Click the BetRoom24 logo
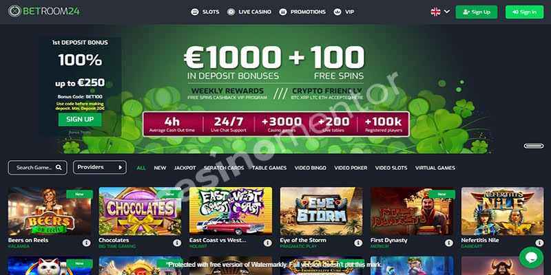The image size is (551, 275). (44, 11)
